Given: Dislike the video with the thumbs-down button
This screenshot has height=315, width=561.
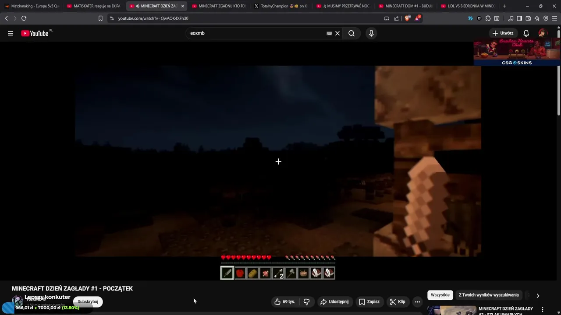Looking at the screenshot, I should pyautogui.click(x=307, y=301).
